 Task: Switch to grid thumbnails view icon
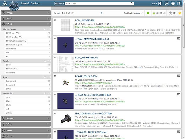coord(161,13)
